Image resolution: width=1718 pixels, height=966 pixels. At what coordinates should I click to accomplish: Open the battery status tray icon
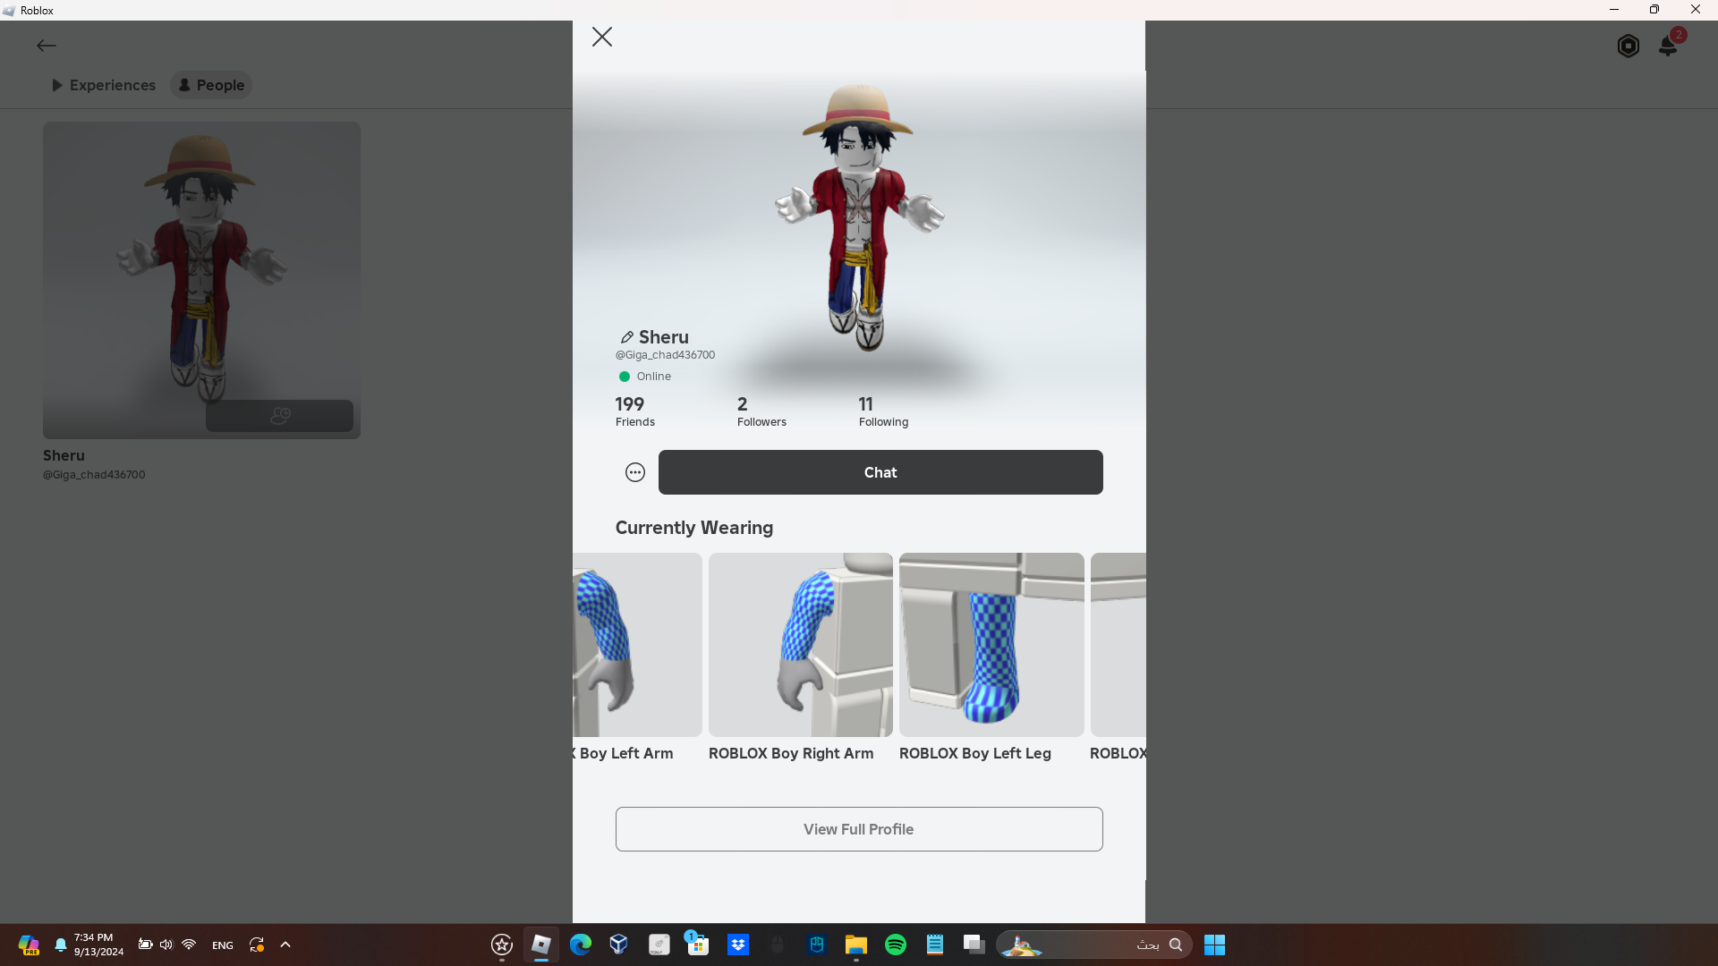click(x=145, y=945)
